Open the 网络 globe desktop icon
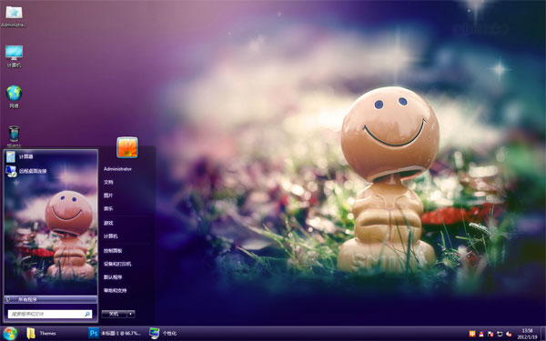The height and width of the screenshot is (341, 546). click(x=14, y=96)
